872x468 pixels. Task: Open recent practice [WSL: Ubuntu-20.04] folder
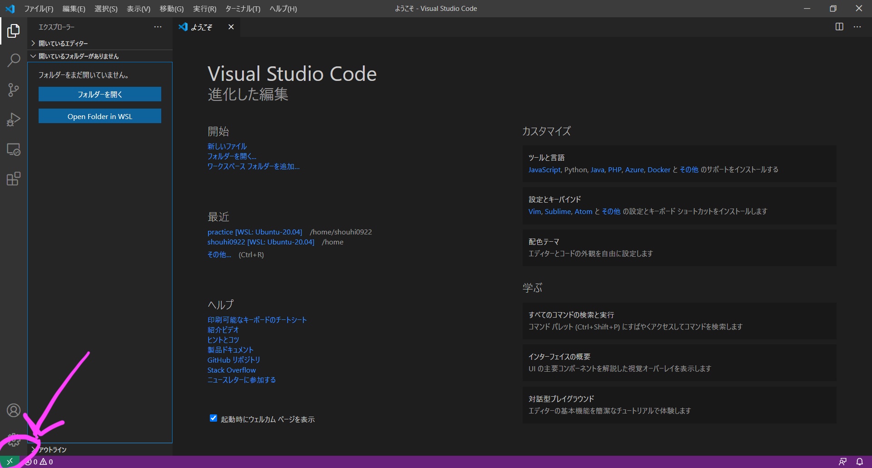coord(255,232)
